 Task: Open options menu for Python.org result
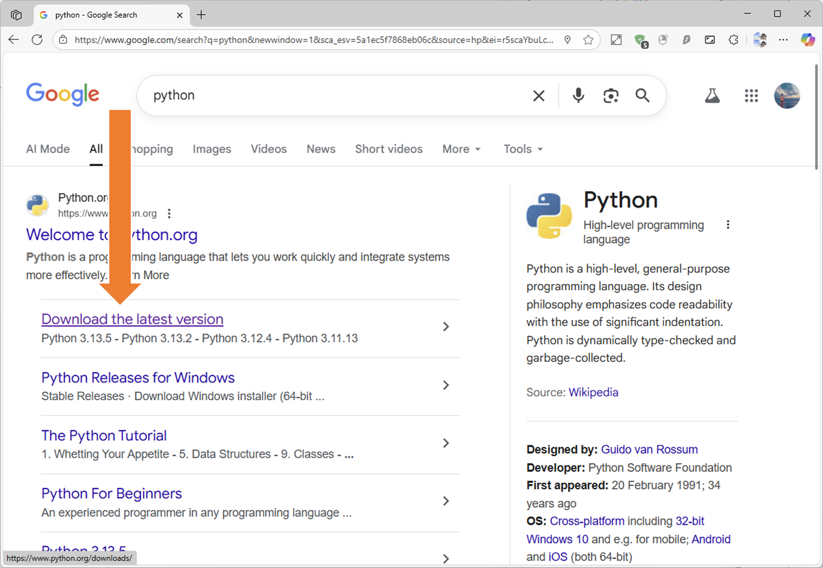tap(169, 213)
